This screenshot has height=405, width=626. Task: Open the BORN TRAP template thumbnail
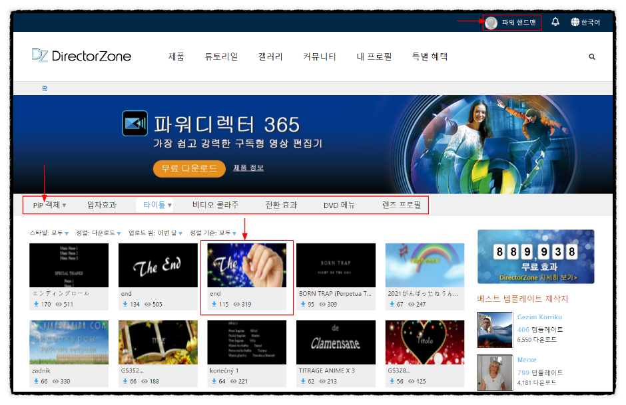[x=336, y=265]
